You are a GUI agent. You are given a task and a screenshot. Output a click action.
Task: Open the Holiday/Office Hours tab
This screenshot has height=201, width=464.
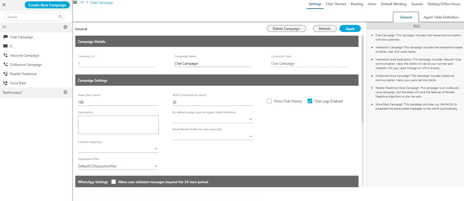pyautogui.click(x=444, y=4)
